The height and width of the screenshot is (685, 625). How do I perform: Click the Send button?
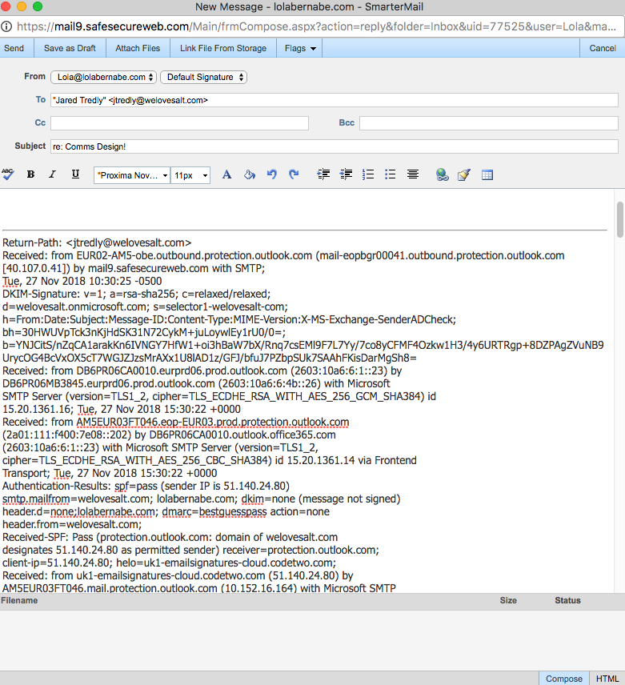14,48
